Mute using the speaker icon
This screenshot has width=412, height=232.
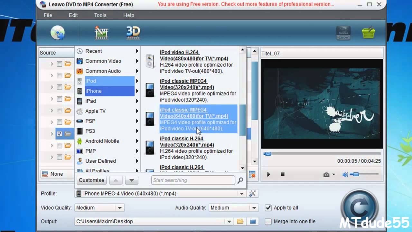pyautogui.click(x=345, y=174)
